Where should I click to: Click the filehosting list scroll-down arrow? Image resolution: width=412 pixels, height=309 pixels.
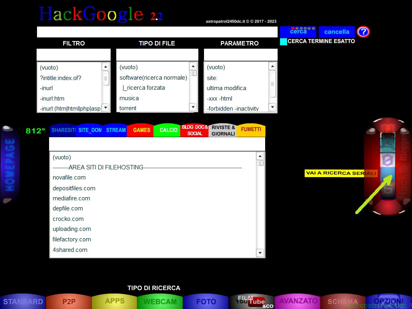260,253
